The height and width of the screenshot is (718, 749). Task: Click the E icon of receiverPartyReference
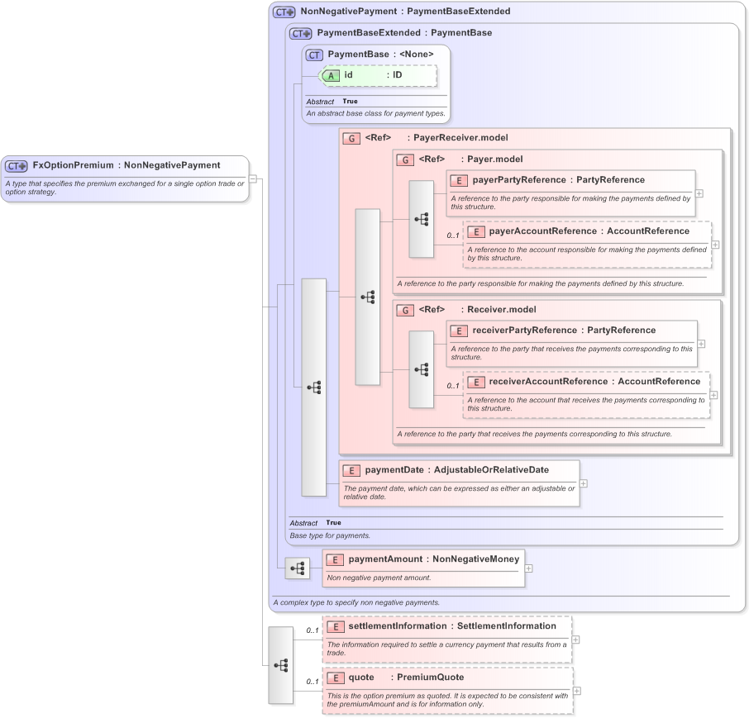pyautogui.click(x=459, y=330)
